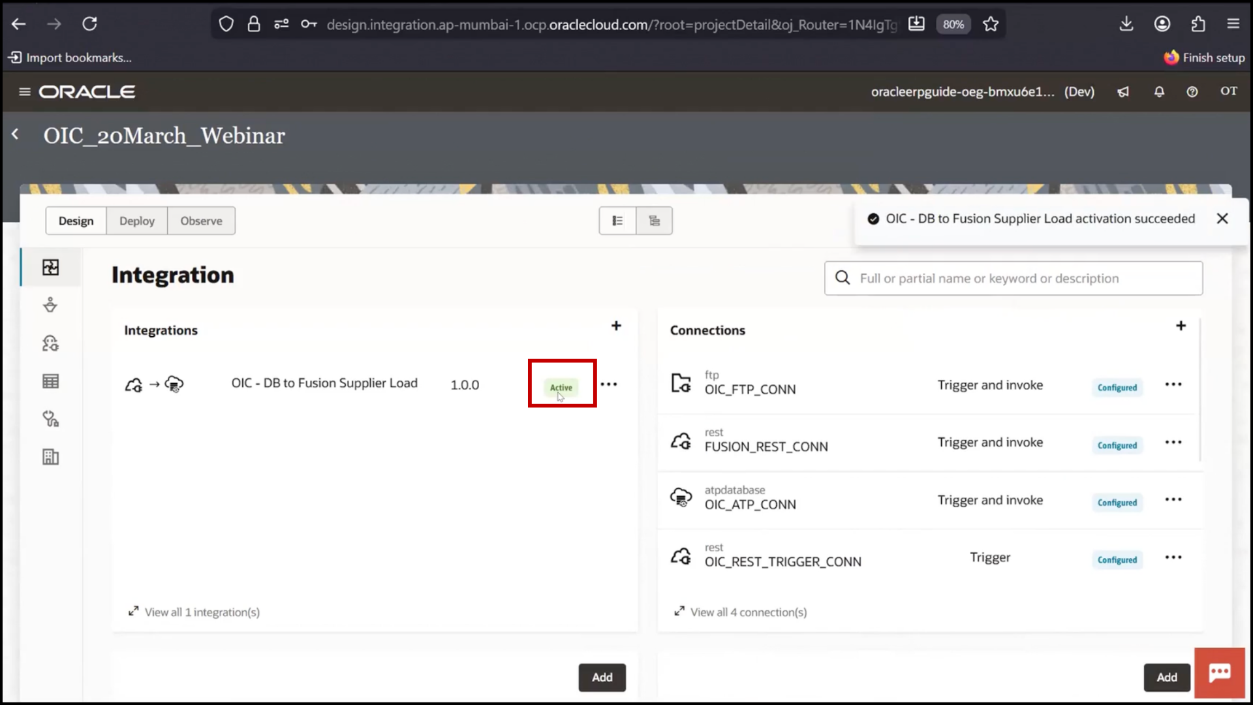Open OIC_REST_TRIGGER_CONN connection
Viewport: 1253px width, 705px height.
pos(782,562)
